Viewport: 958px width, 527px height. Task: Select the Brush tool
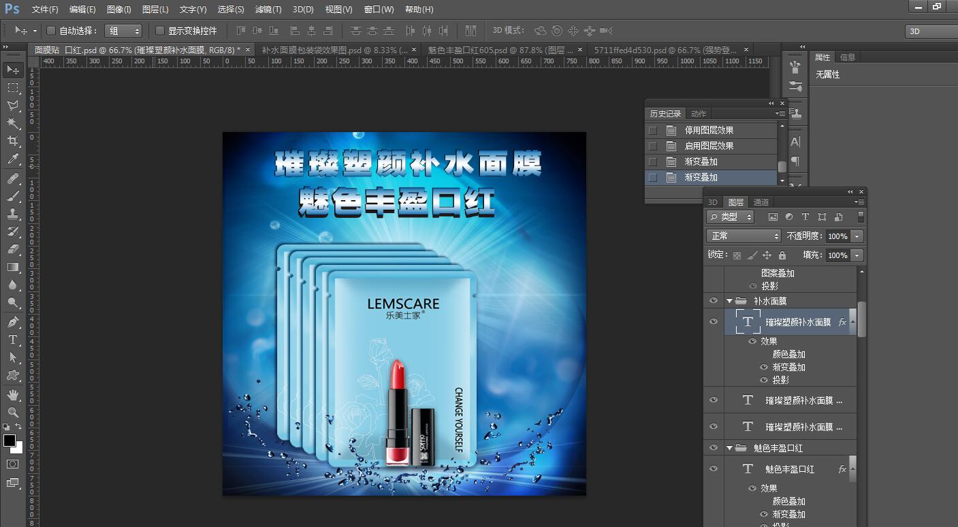tap(13, 196)
